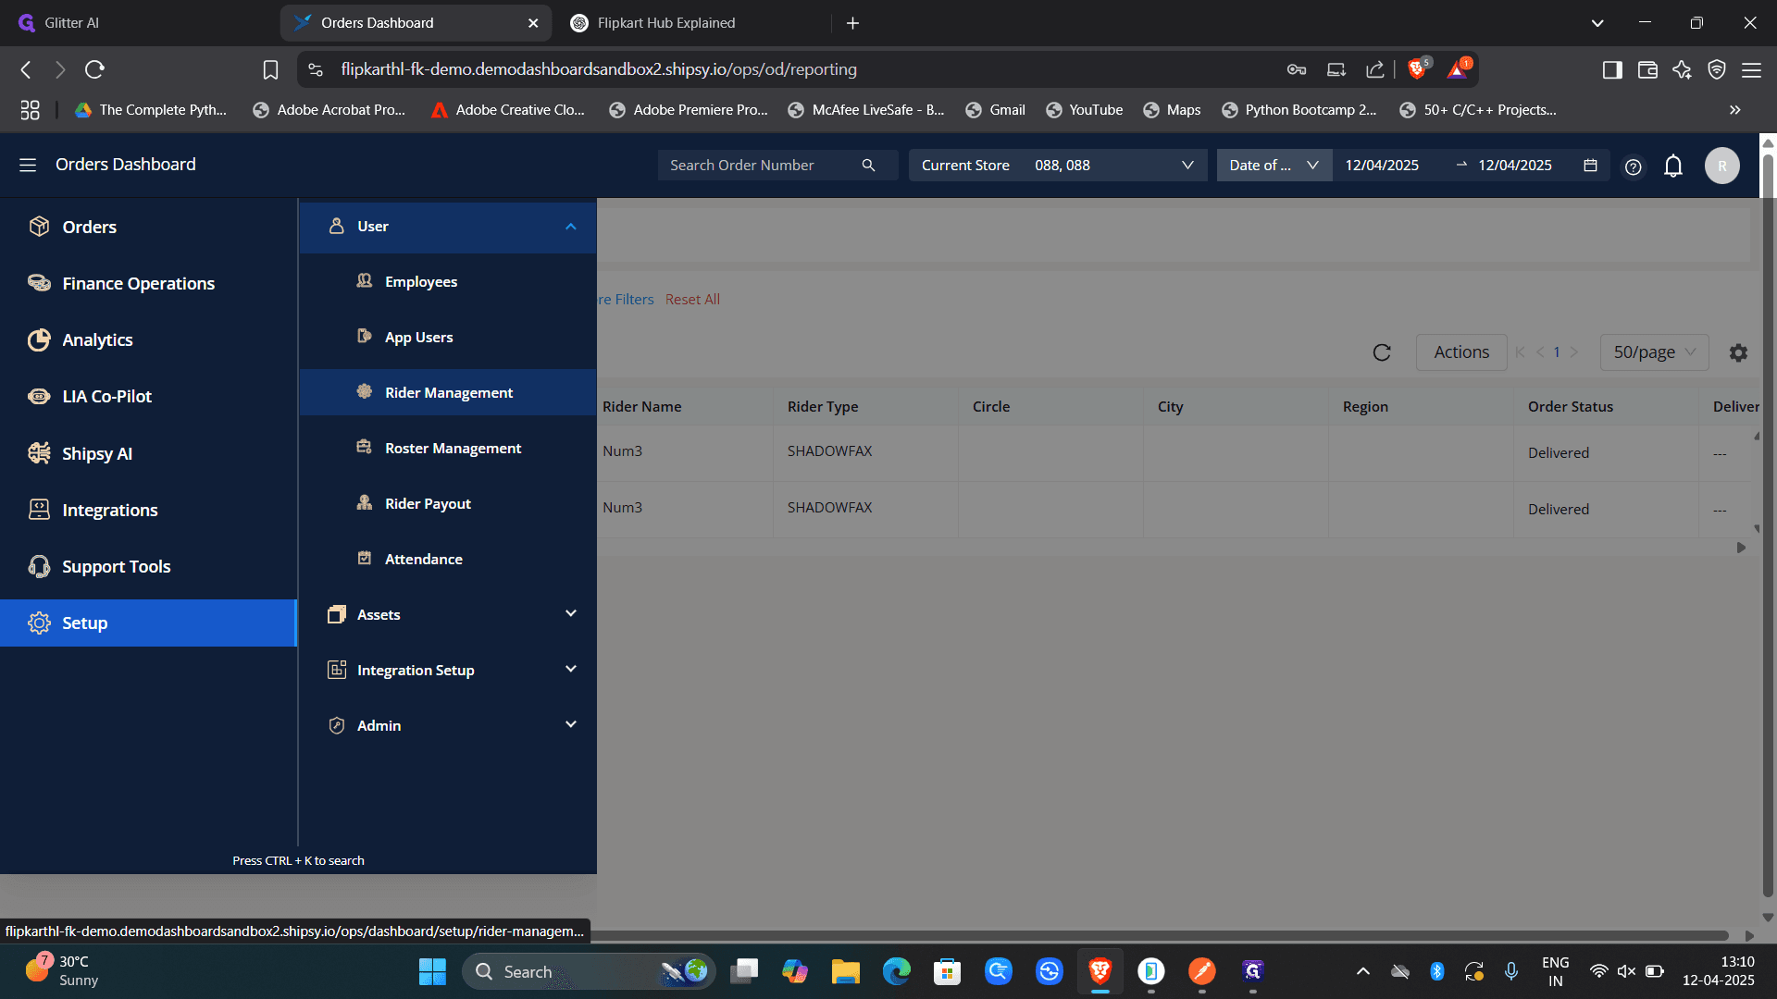The height and width of the screenshot is (999, 1777).
Task: Expand the Integration Setup section
Action: point(447,670)
